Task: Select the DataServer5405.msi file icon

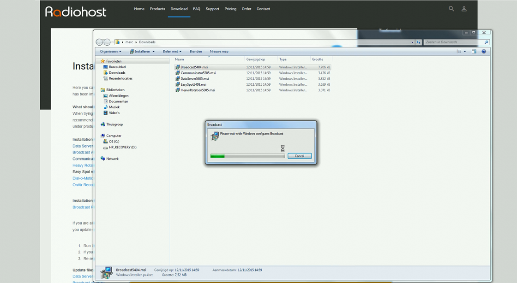Action: [177, 79]
